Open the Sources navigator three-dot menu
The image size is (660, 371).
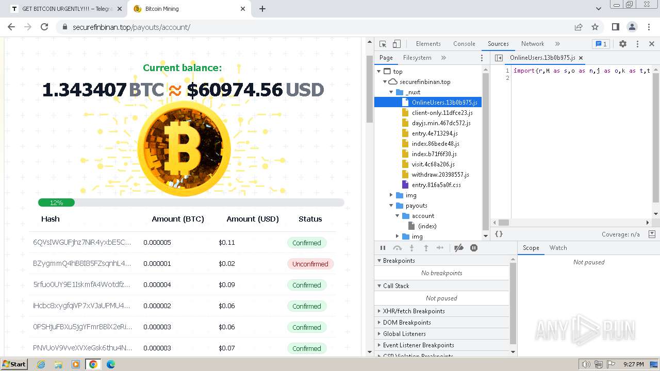point(482,58)
